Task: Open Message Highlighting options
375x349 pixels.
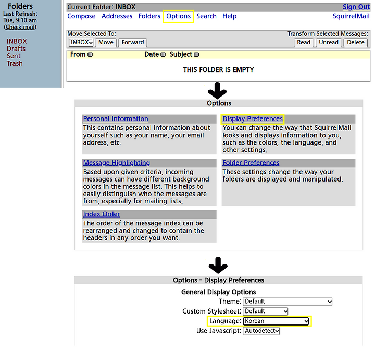Action: [x=117, y=163]
